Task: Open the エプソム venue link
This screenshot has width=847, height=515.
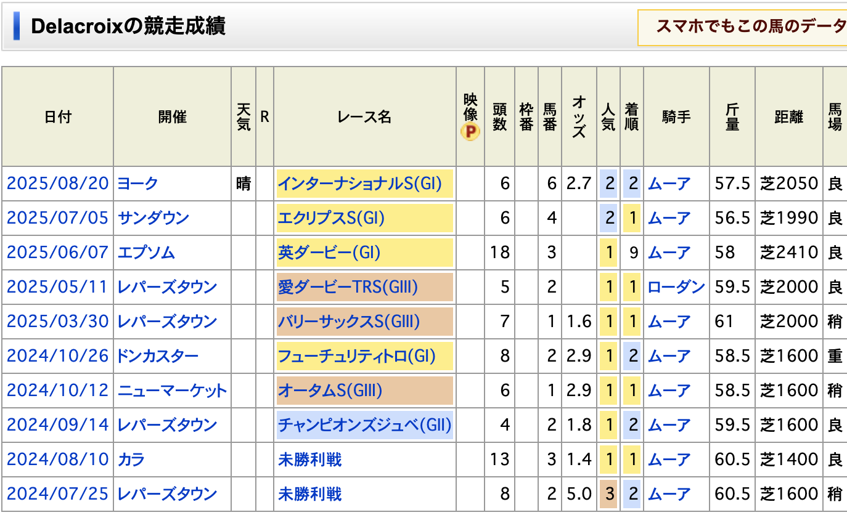Action: click(x=146, y=253)
